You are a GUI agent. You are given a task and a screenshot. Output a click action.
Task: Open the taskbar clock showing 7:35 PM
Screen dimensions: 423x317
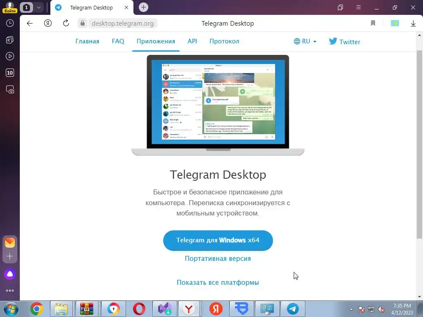[x=402, y=309]
